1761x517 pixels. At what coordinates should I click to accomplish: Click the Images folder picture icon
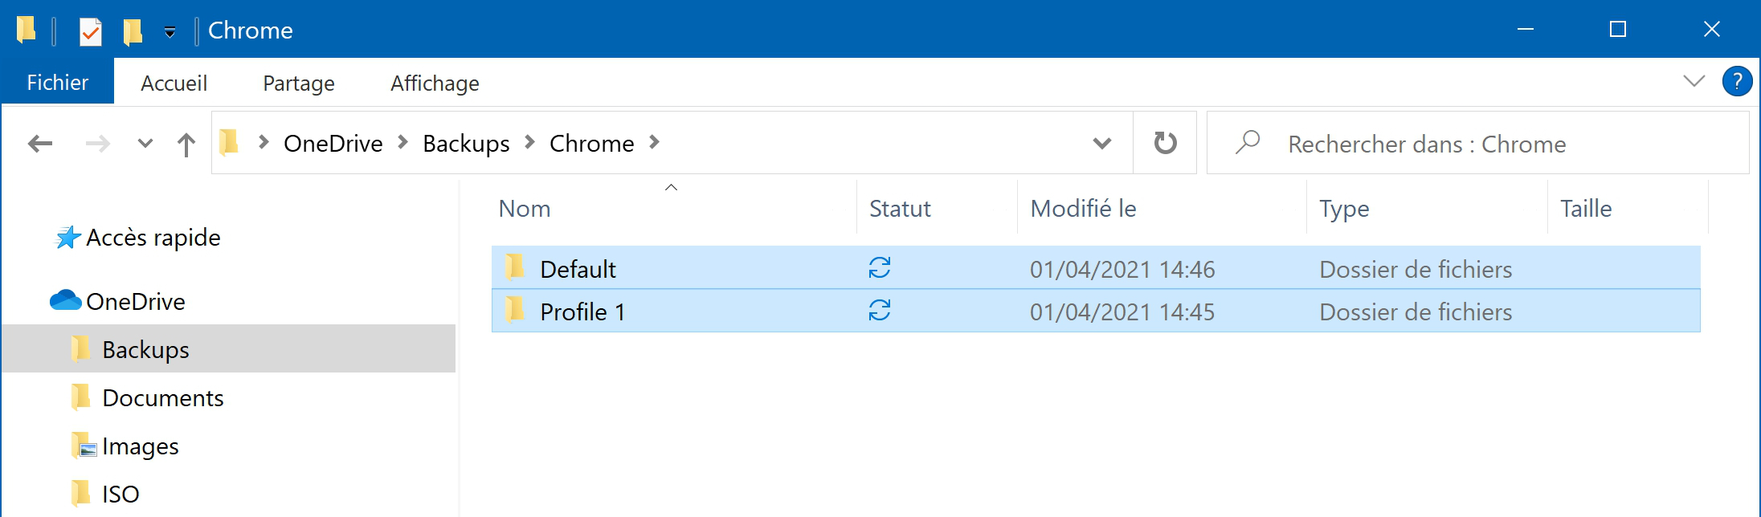coord(84,445)
